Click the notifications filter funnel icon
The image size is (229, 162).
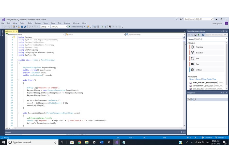(177, 19)
